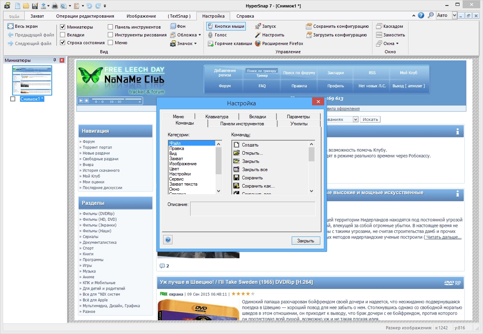Click the magnifier zoom icon in the ribbon bar
Viewport: 483px width, 334px height.
click(x=430, y=16)
